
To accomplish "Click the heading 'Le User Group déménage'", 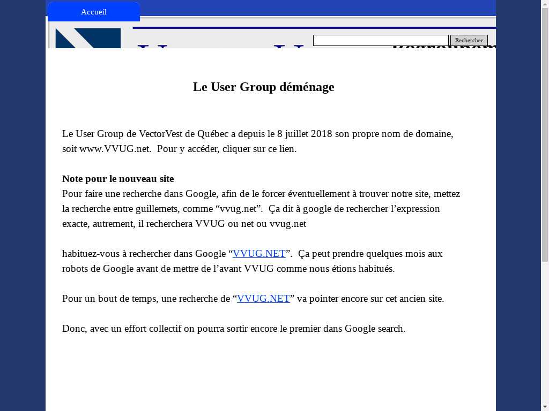I will point(264,87).
